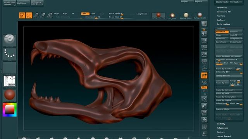
Task: Toggle the ViewMask button
Action: point(222,32)
